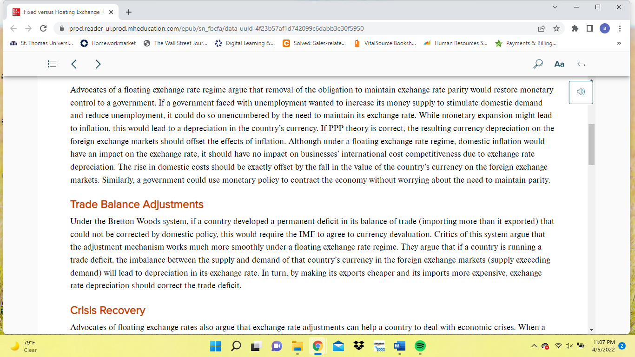Open the tab search dropdown arrow
Screen dimensions: 635x357
tap(555, 7)
